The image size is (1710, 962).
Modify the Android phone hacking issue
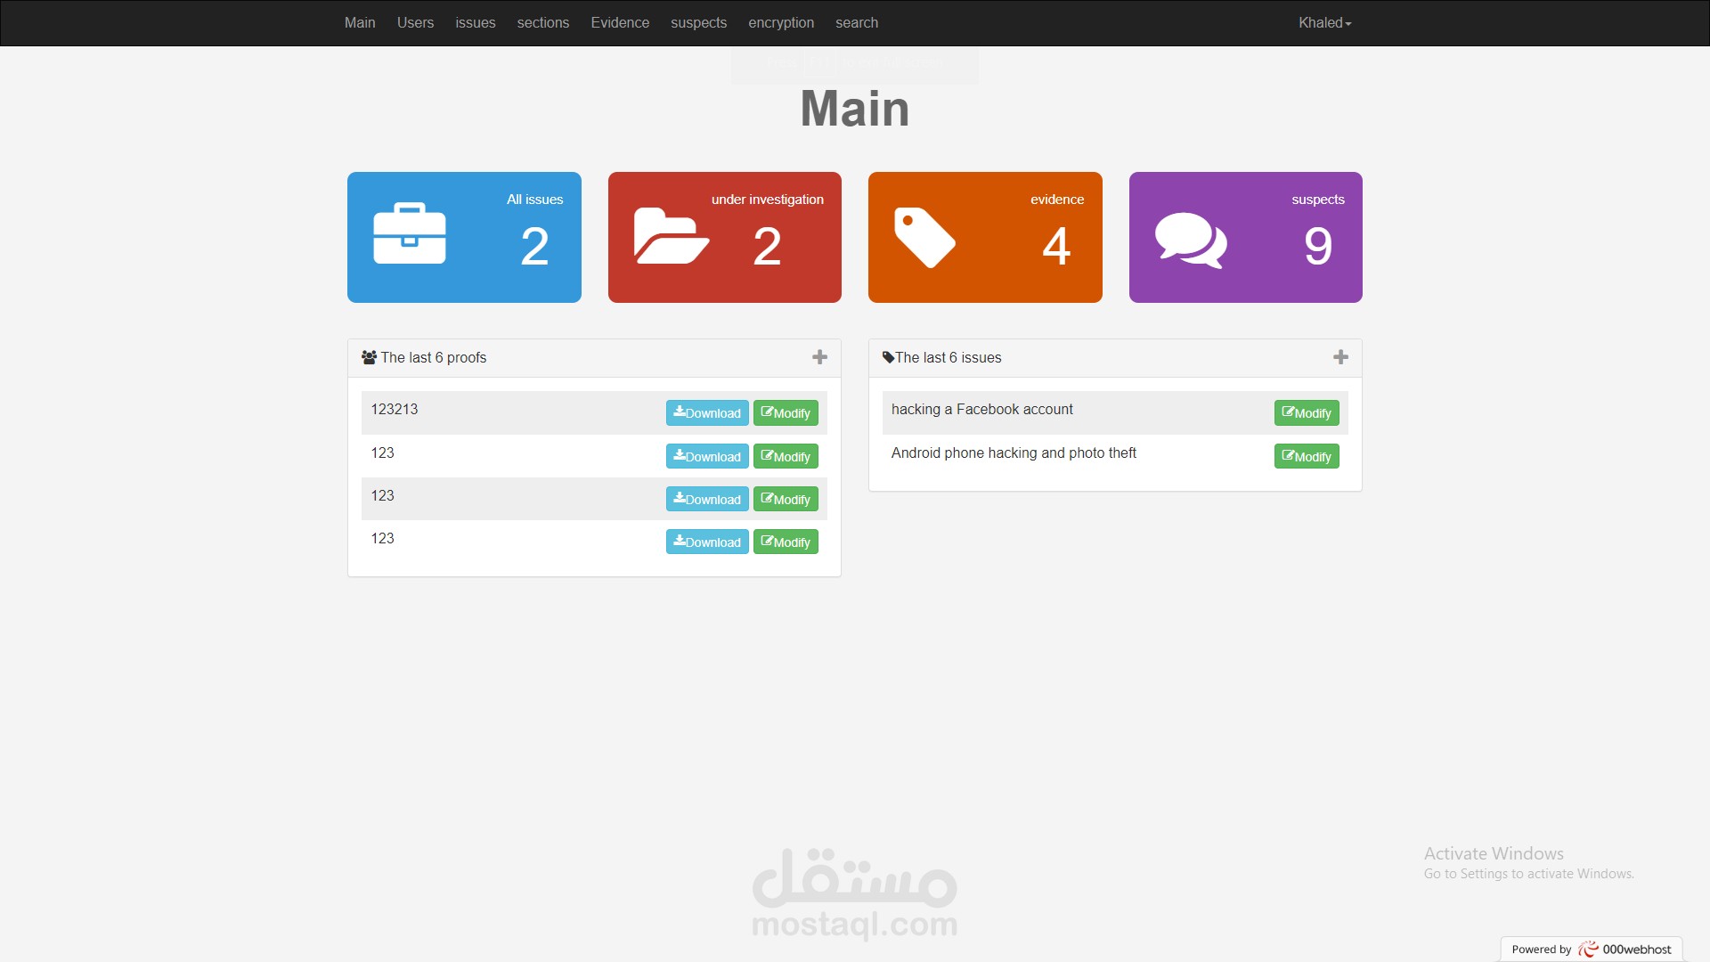[x=1306, y=456]
